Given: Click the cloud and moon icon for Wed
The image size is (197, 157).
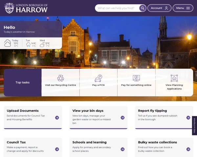Looking at the screenshot, I should [42, 44].
